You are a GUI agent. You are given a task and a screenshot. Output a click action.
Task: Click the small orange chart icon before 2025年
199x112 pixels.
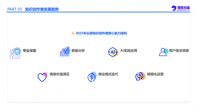coord(73,33)
